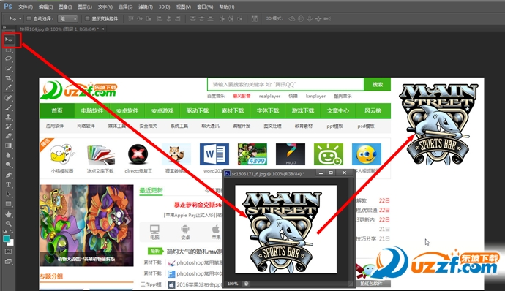Toggle Quick Mask mode icon

[9, 252]
